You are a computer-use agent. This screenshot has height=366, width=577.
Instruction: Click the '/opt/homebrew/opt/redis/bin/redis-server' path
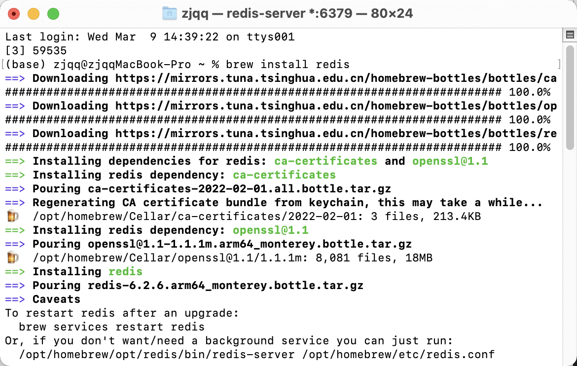click(157, 355)
